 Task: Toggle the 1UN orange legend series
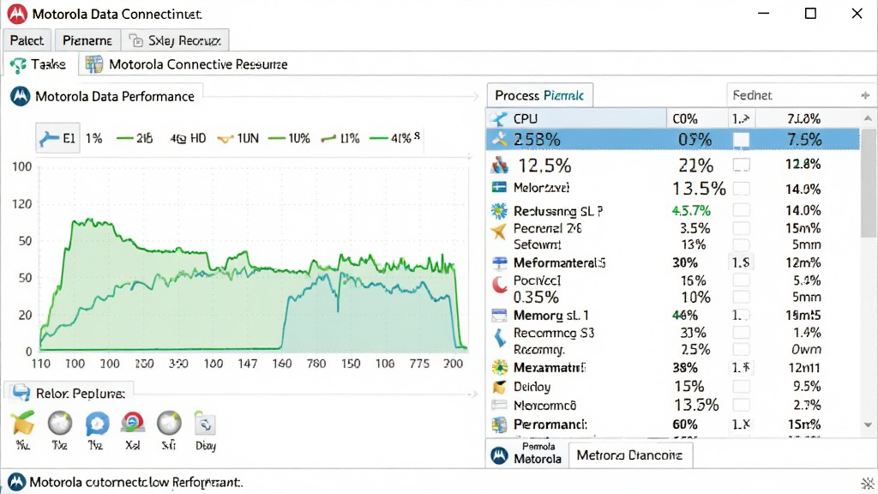pyautogui.click(x=238, y=138)
